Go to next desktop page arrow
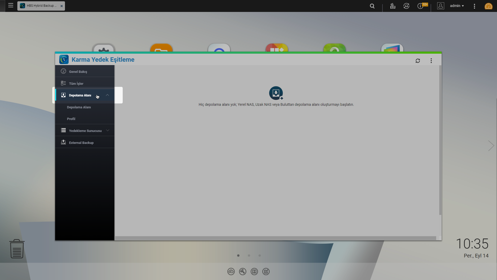 [491, 146]
